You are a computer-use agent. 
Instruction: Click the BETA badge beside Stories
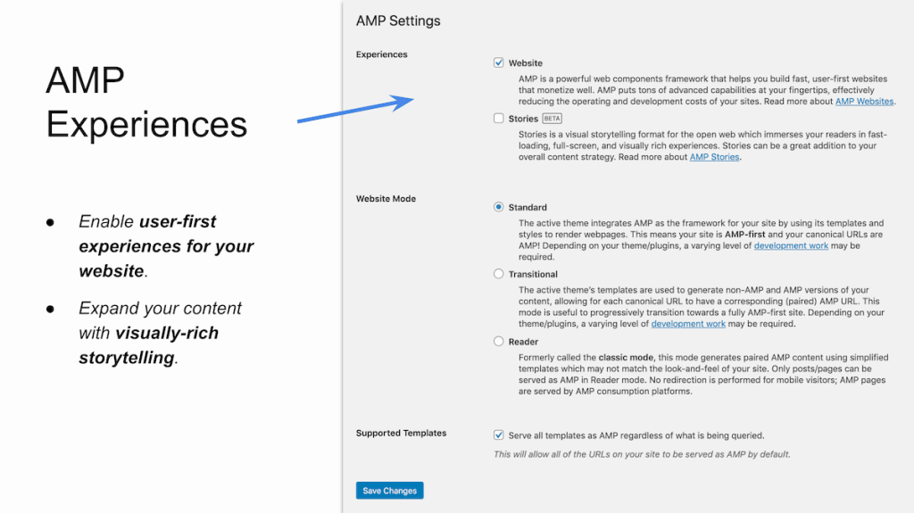click(x=552, y=119)
